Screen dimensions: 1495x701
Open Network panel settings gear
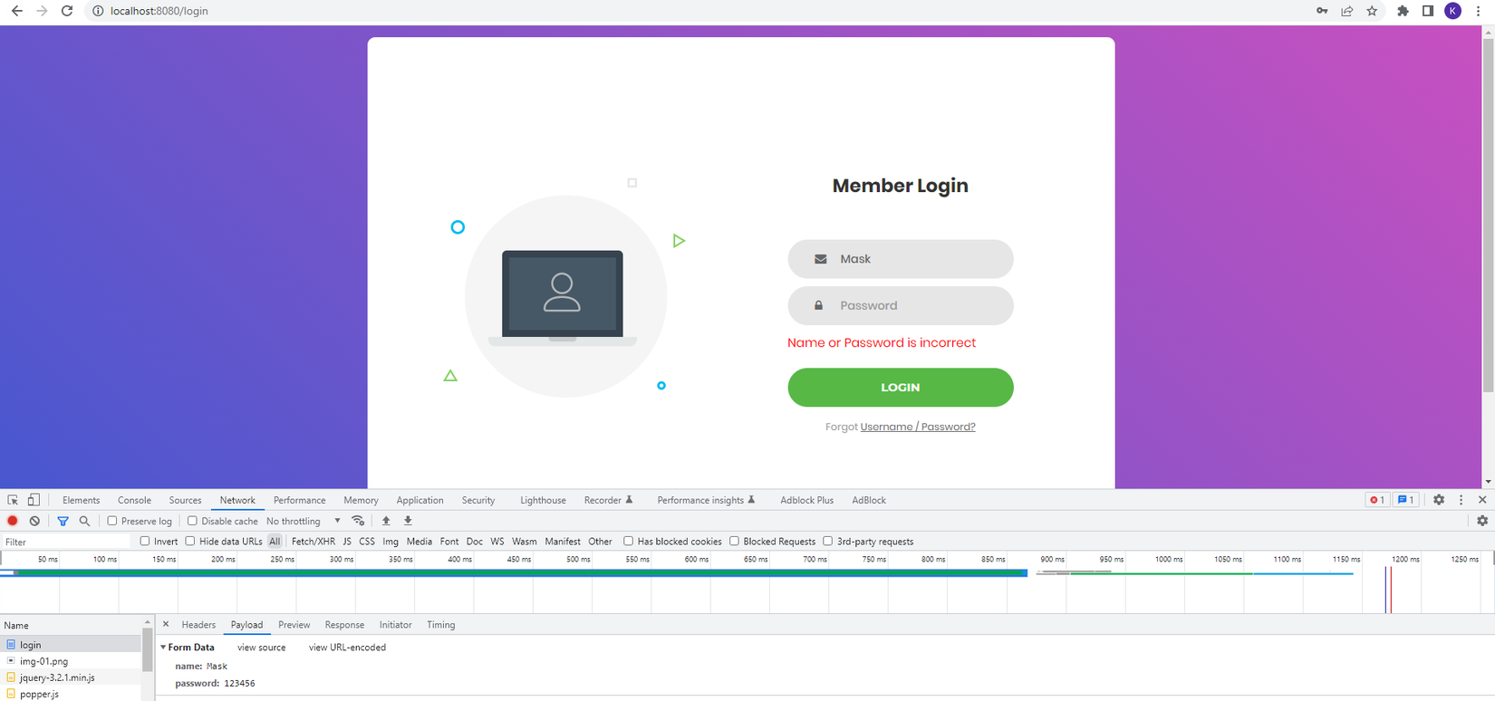point(1482,521)
